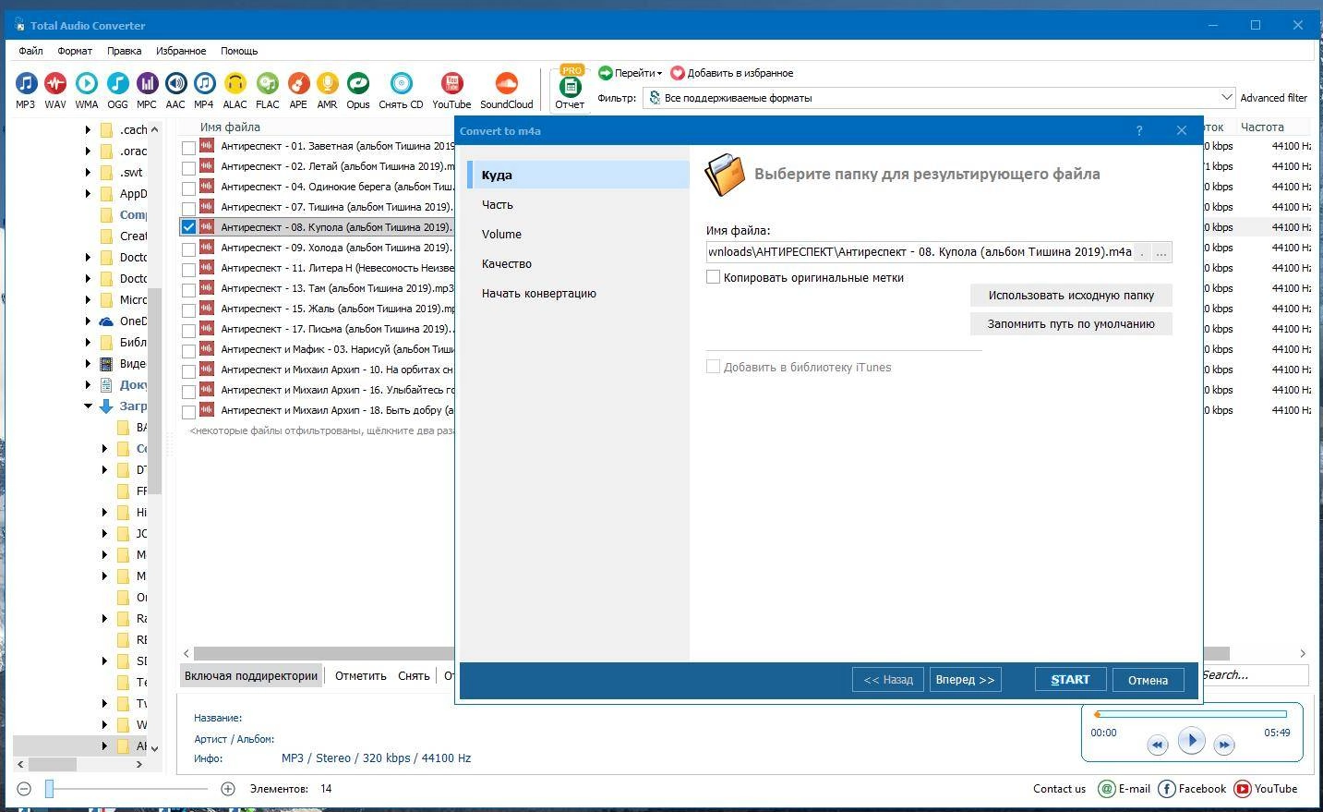This screenshot has width=1323, height=812.
Task: Choose APE output format icon
Action: point(298,84)
